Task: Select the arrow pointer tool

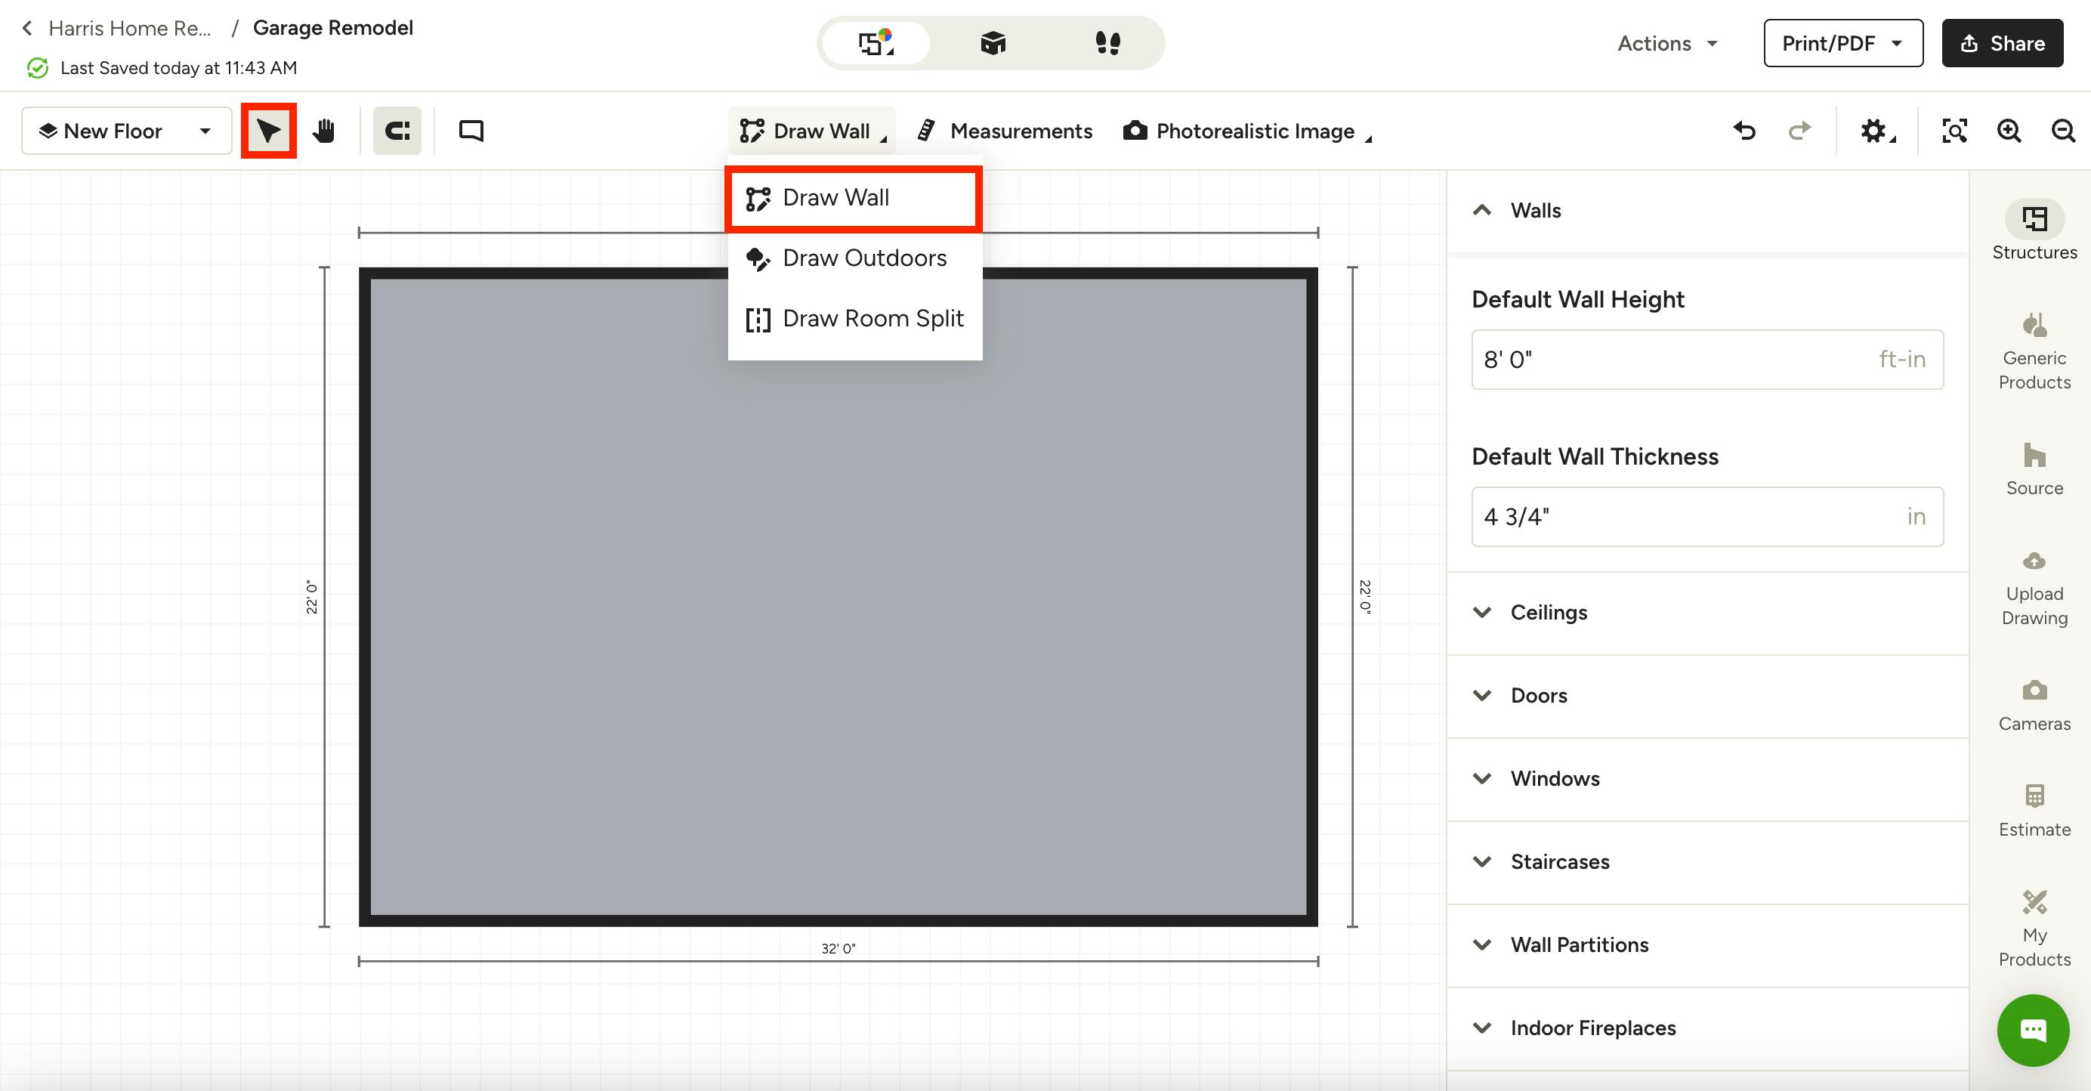Action: [269, 131]
